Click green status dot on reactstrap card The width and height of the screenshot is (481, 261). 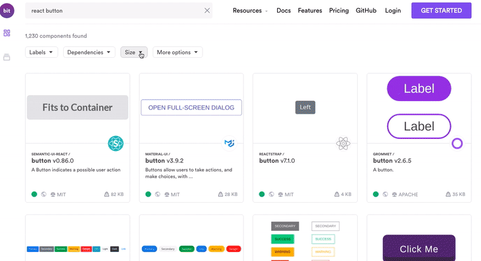262,194
